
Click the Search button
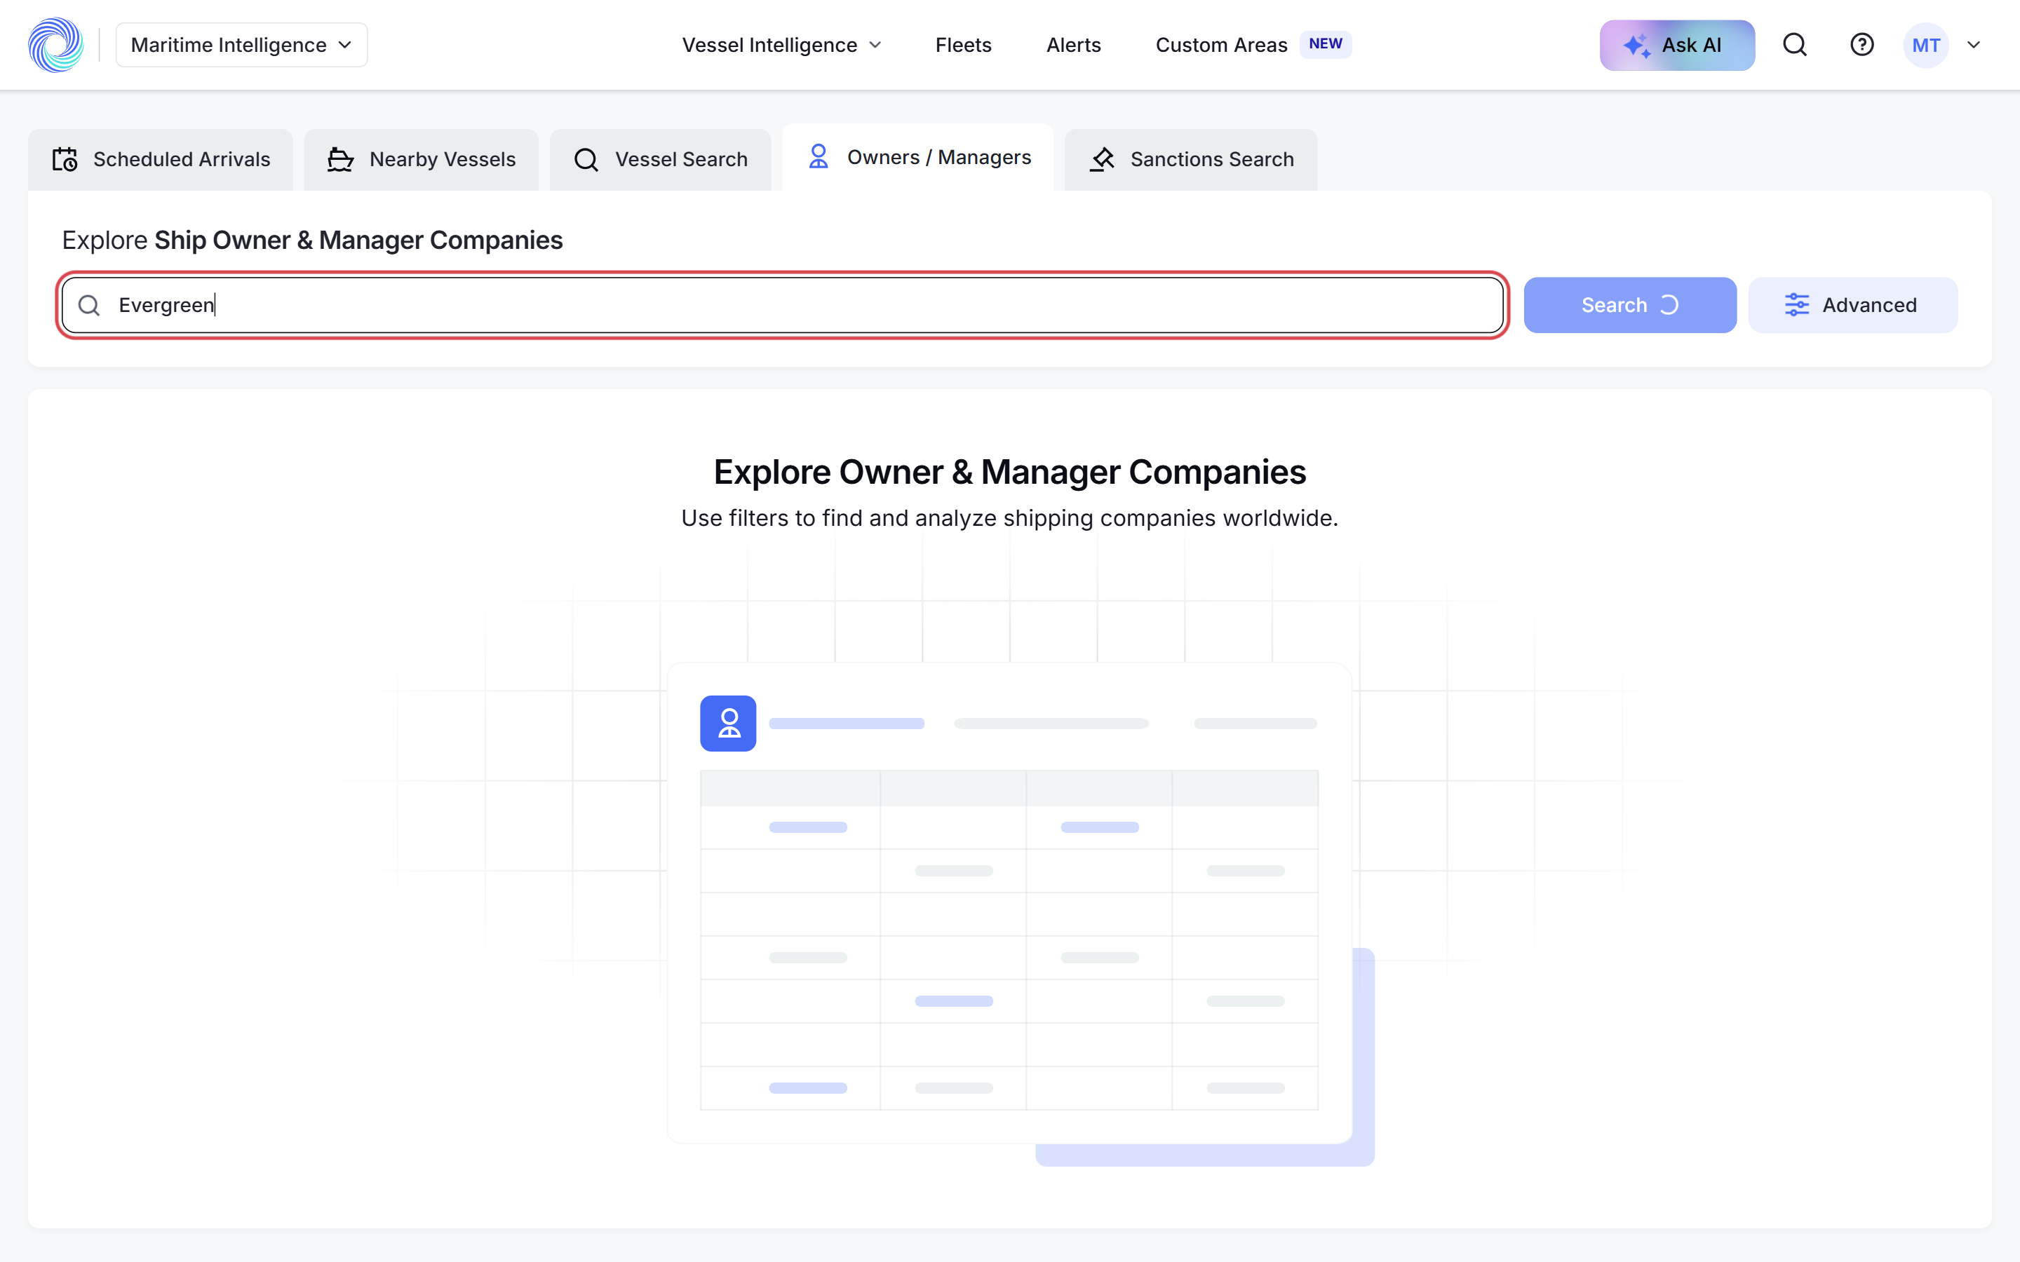1629,306
